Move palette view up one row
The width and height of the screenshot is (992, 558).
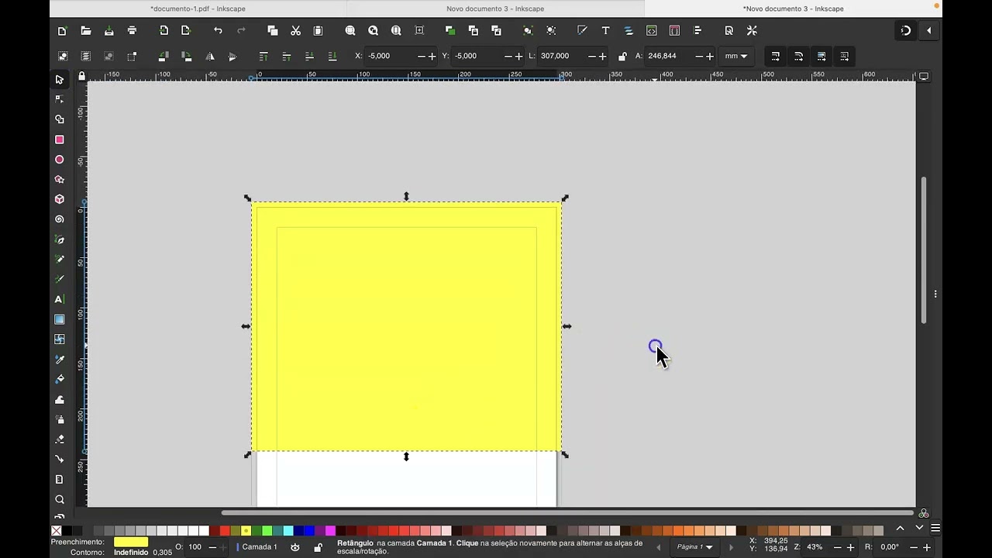point(900,529)
